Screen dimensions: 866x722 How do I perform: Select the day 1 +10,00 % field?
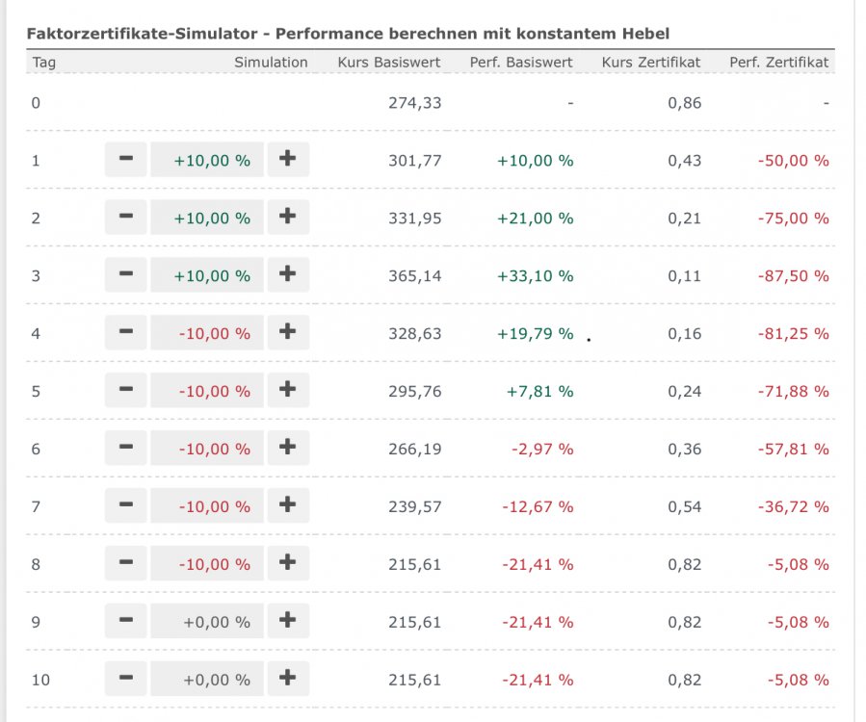point(207,160)
